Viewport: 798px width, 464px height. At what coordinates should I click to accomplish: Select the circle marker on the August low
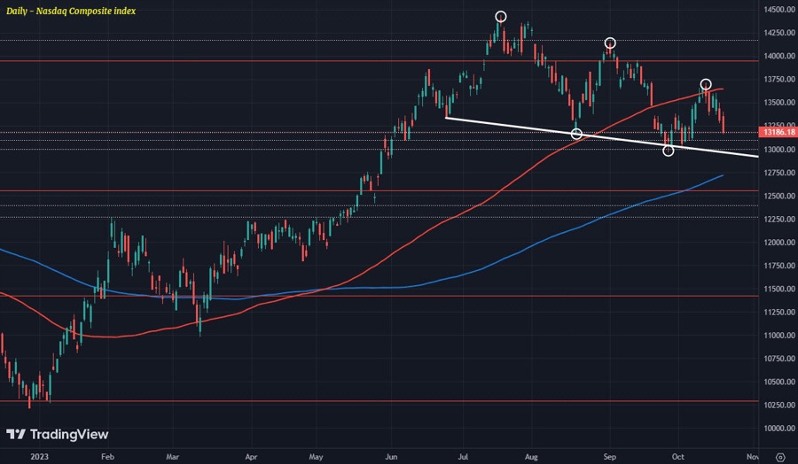pos(576,135)
